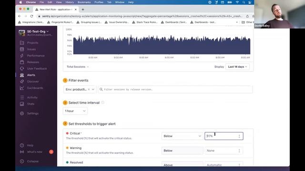The height and width of the screenshot is (171, 305).
Task: Open User Feedback in sidebar
Action: pyautogui.click(x=37, y=68)
